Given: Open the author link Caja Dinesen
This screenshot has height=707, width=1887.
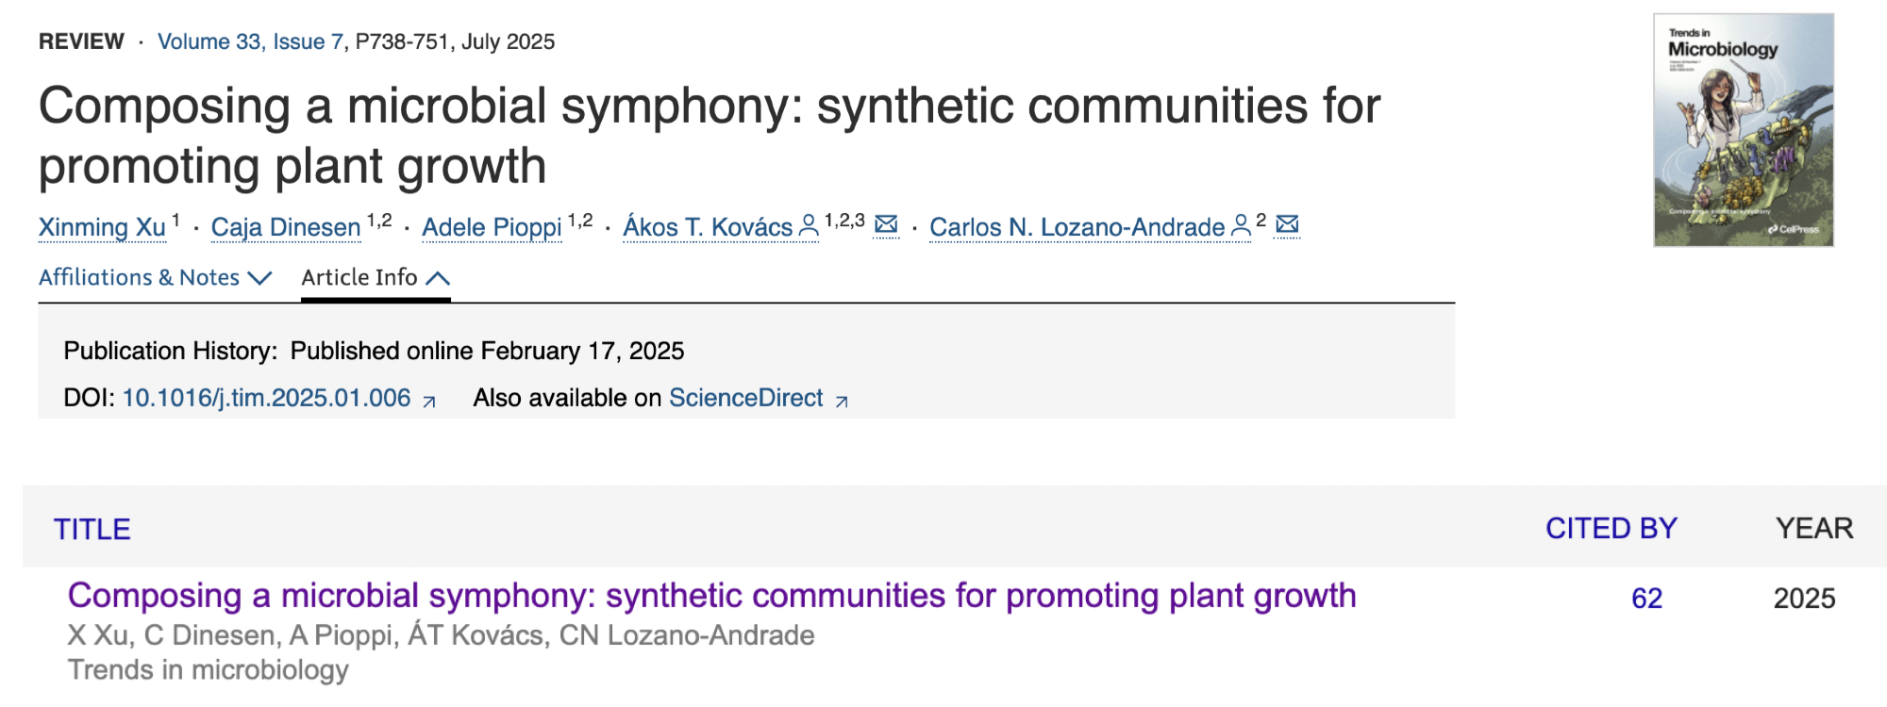Looking at the screenshot, I should tap(286, 227).
